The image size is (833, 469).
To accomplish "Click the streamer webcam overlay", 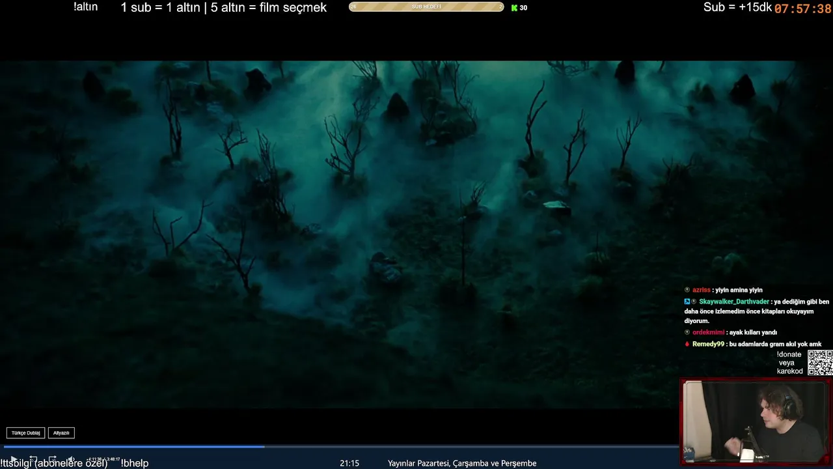I will tap(756, 421).
